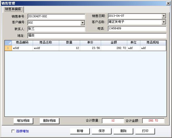
Task: Click the 删除 button
Action: 123,131
